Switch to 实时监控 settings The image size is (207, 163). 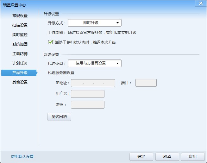[20, 35]
